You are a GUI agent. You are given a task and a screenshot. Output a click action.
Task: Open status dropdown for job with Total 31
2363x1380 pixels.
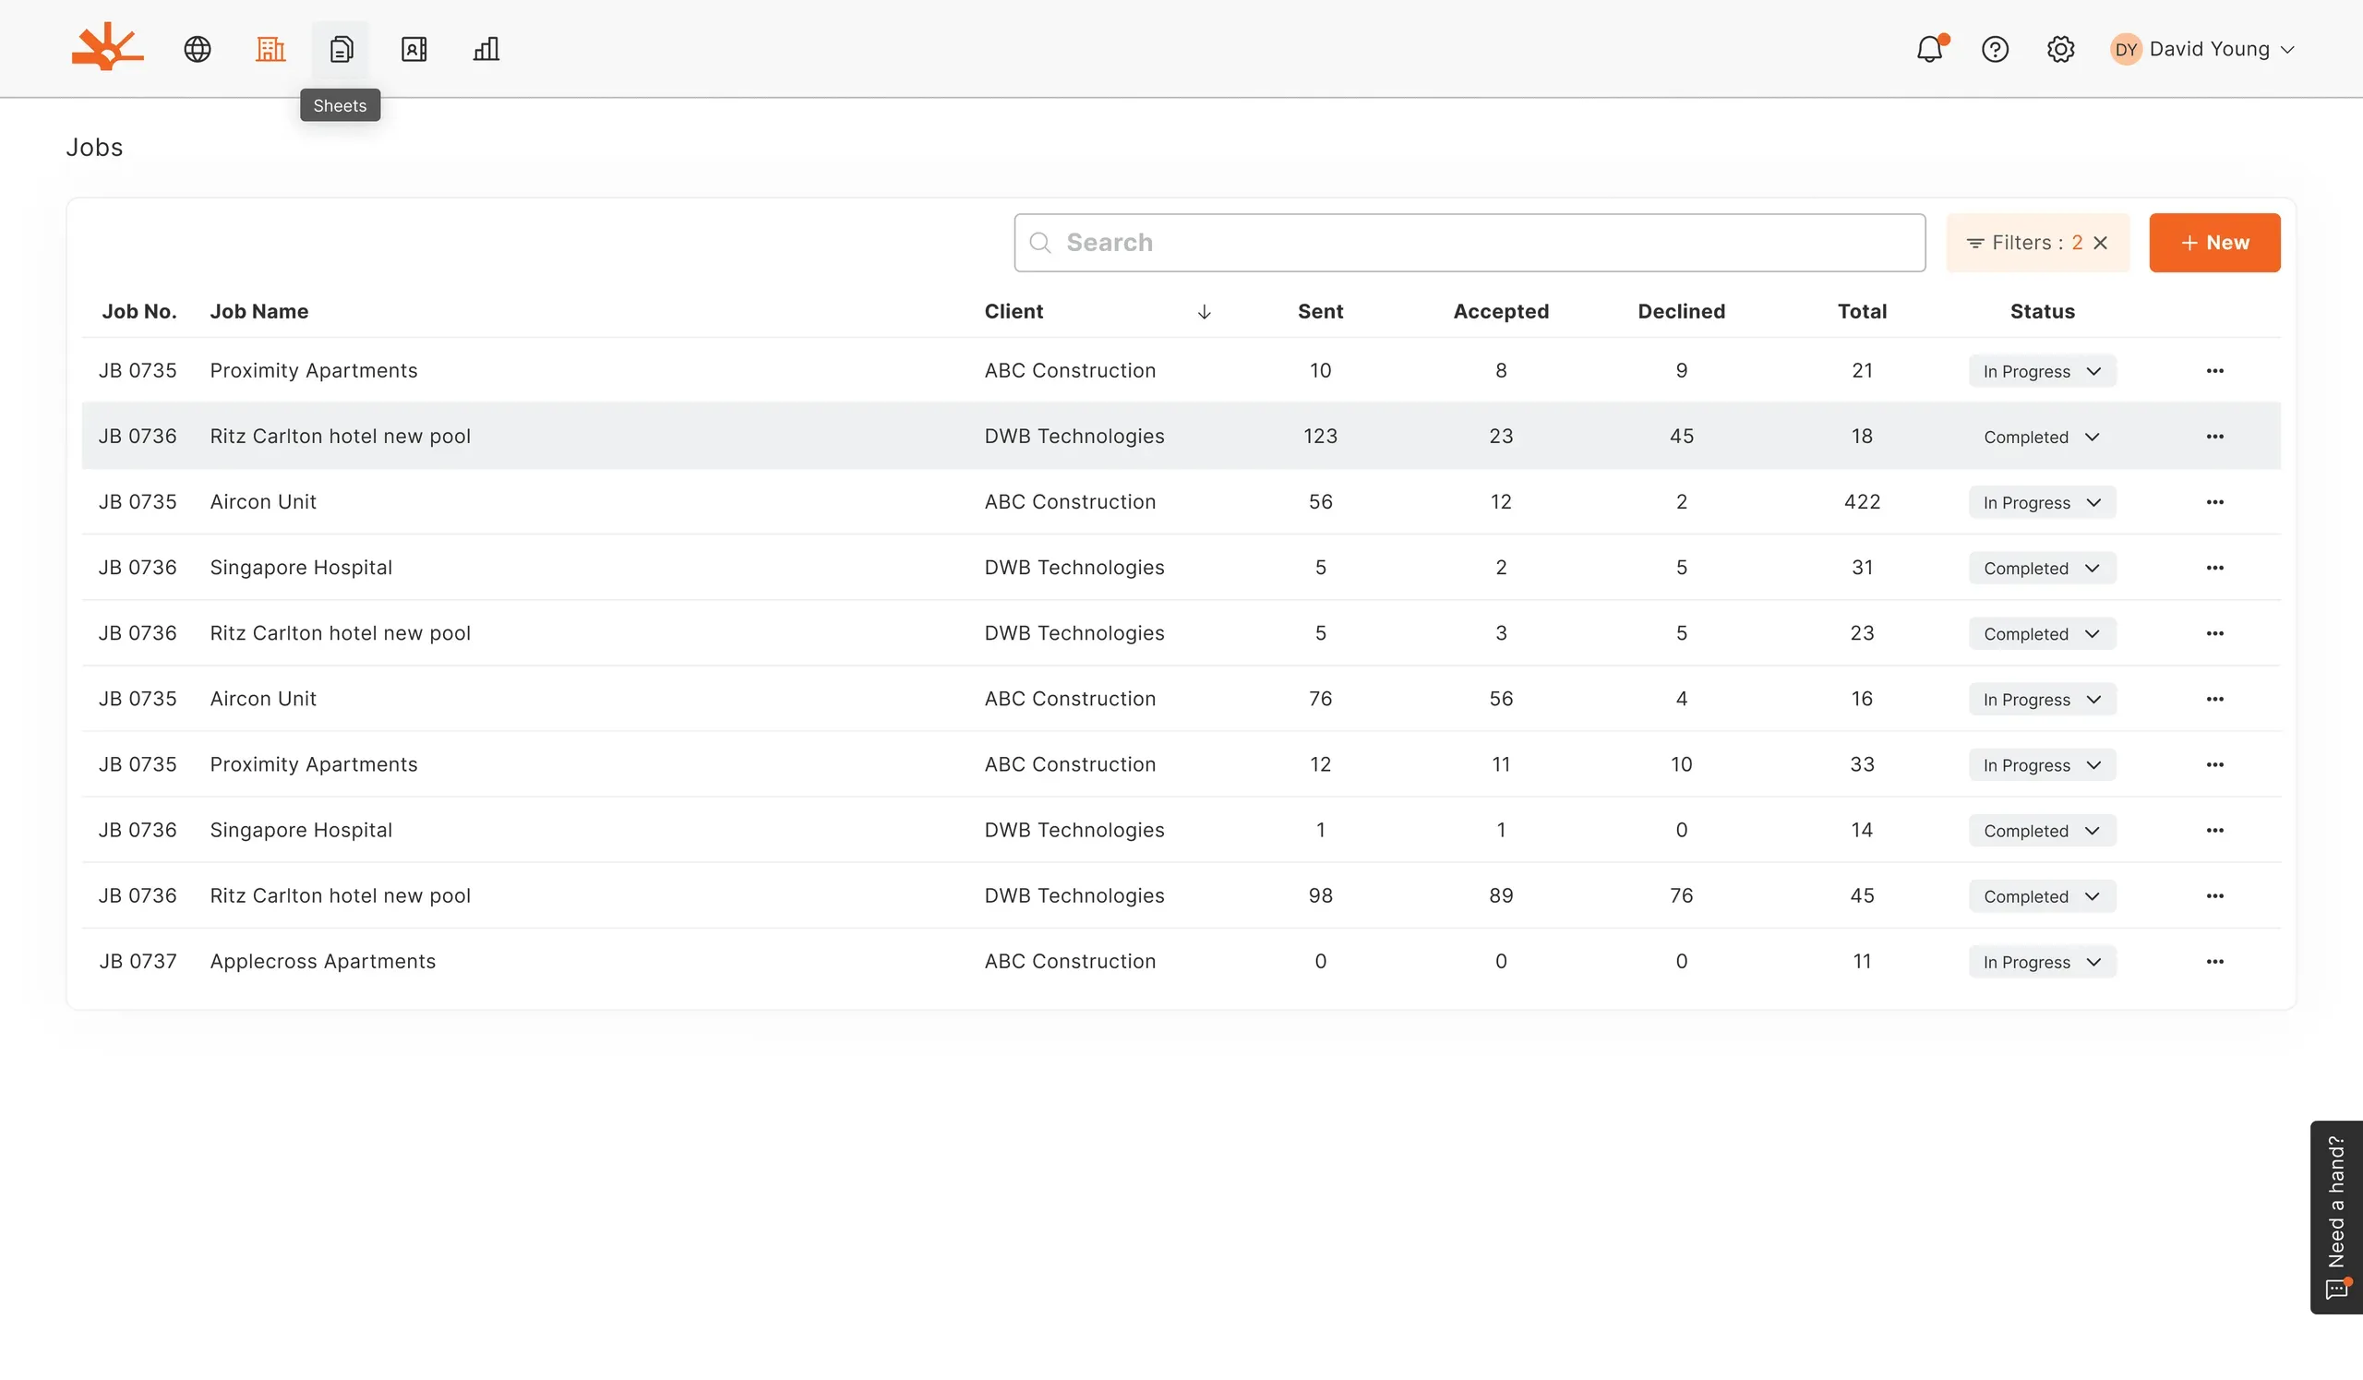point(2042,568)
